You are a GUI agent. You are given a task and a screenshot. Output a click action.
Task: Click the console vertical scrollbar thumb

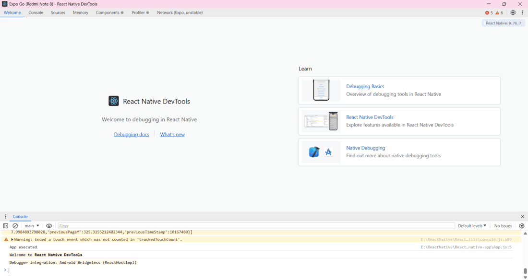click(525, 271)
